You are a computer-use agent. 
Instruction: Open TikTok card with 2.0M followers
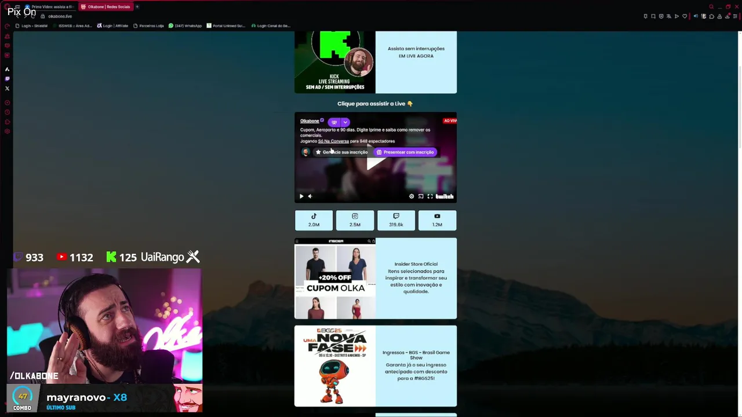tap(314, 220)
